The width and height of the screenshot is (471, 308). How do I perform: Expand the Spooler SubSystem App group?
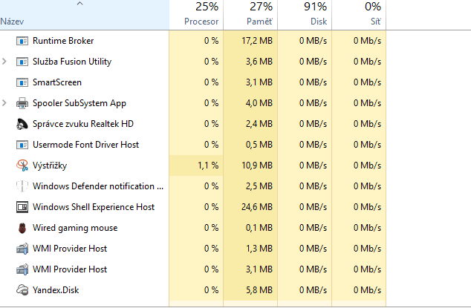(x=5, y=103)
